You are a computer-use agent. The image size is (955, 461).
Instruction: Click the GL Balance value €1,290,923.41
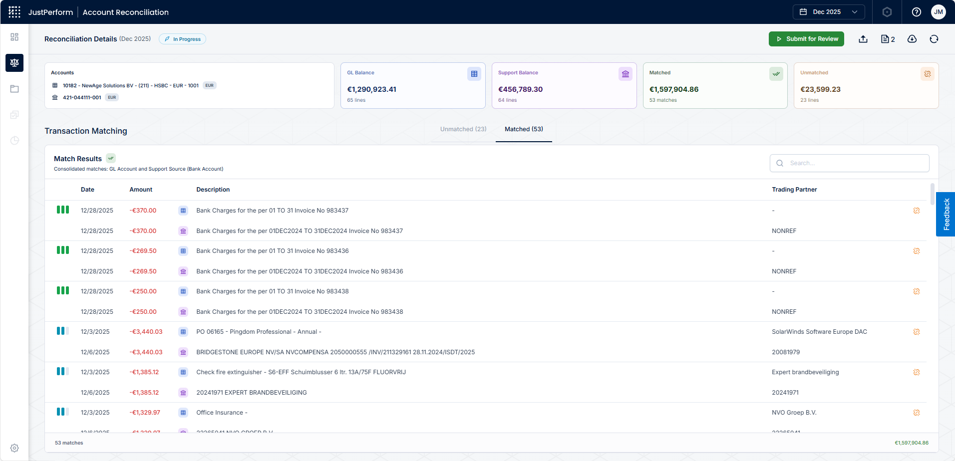[372, 89]
